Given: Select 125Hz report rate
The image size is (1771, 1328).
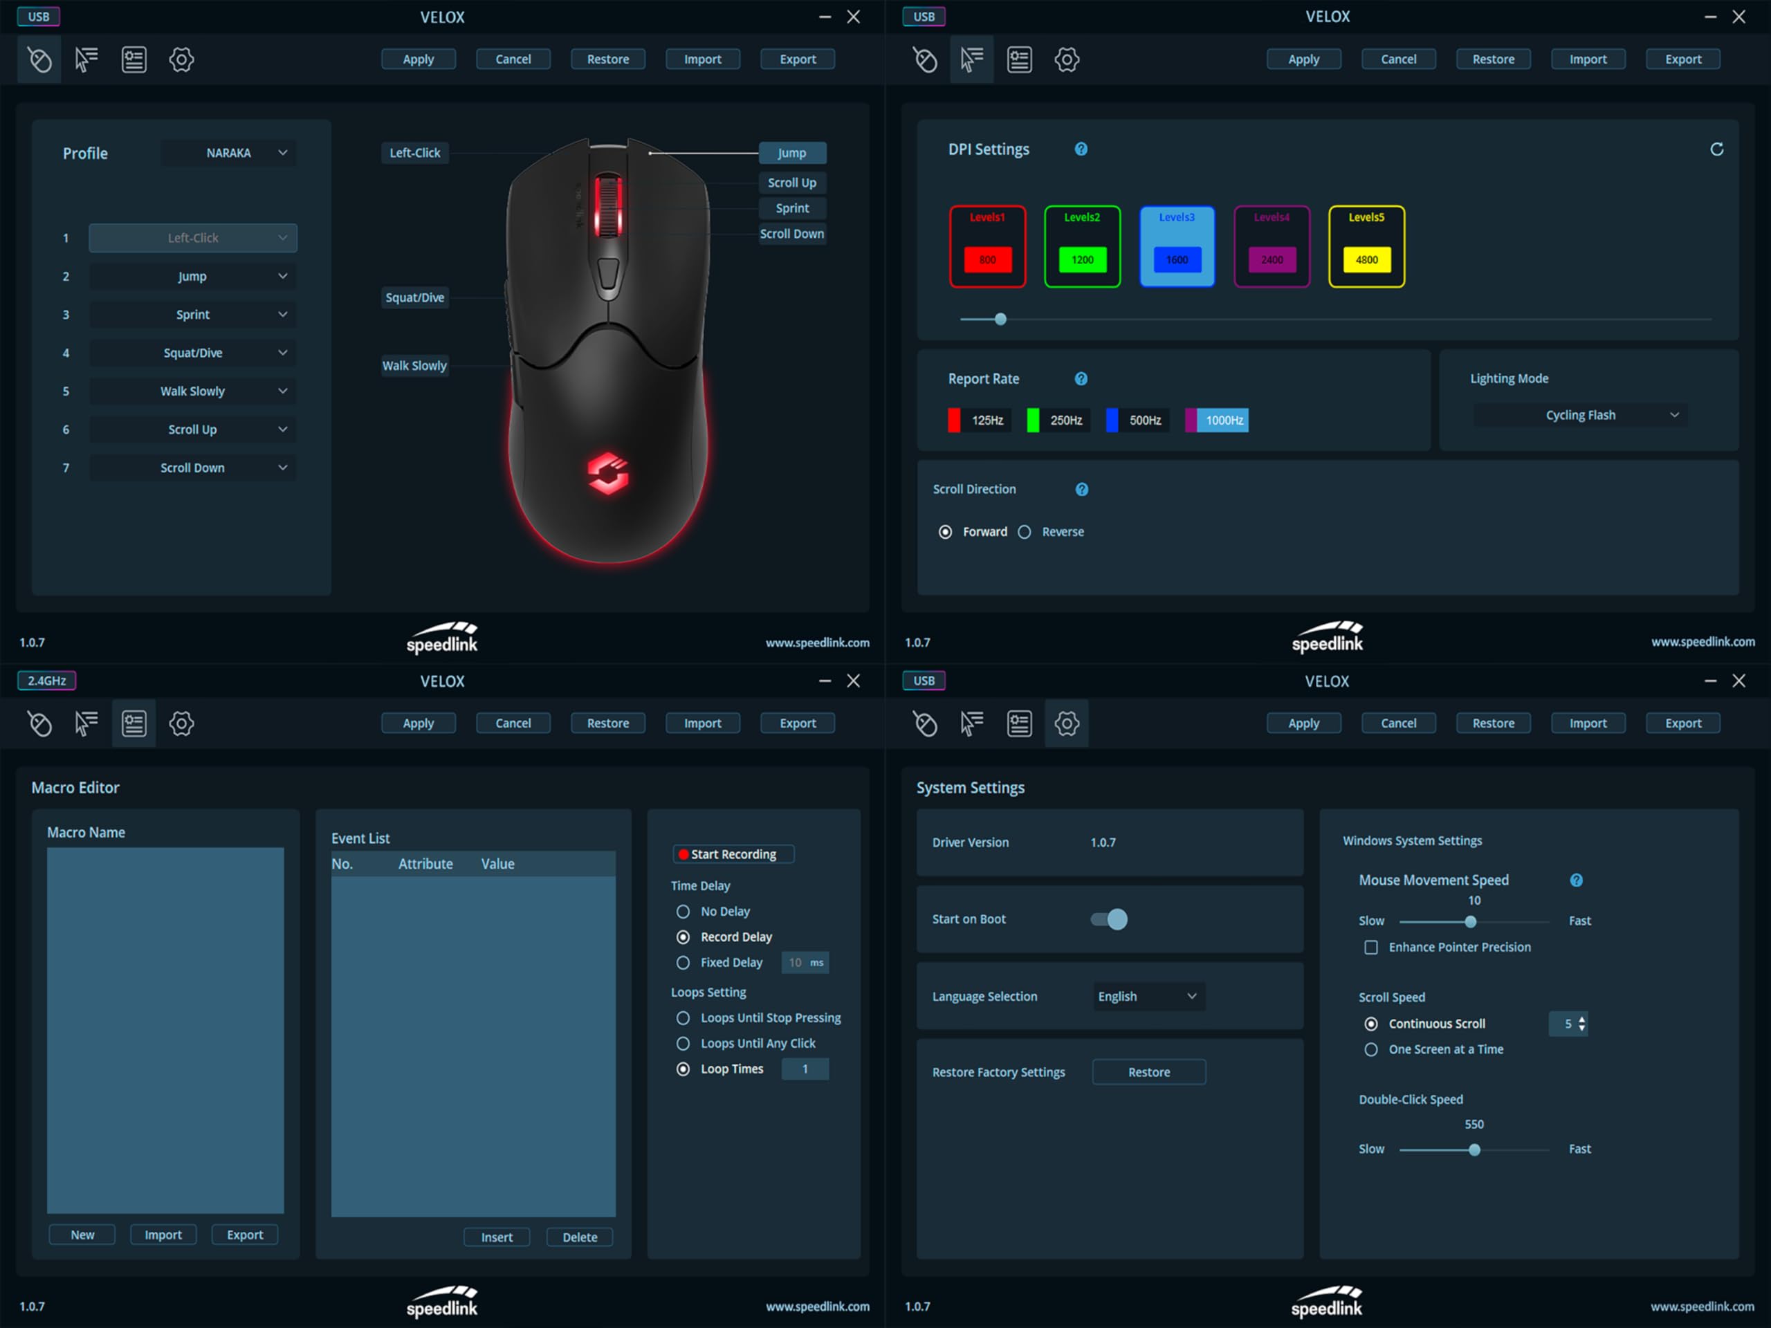Looking at the screenshot, I should point(979,421).
